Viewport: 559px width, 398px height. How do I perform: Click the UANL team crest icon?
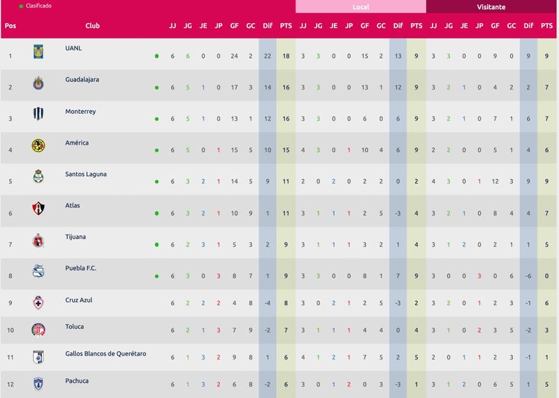pyautogui.click(x=38, y=52)
